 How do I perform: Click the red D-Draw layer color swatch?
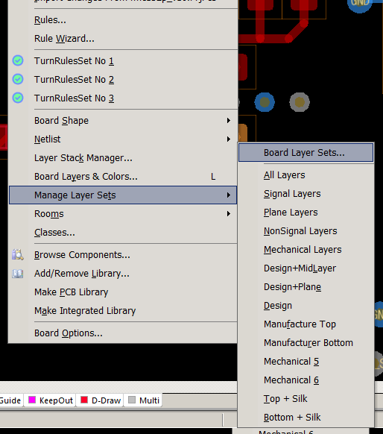84,400
